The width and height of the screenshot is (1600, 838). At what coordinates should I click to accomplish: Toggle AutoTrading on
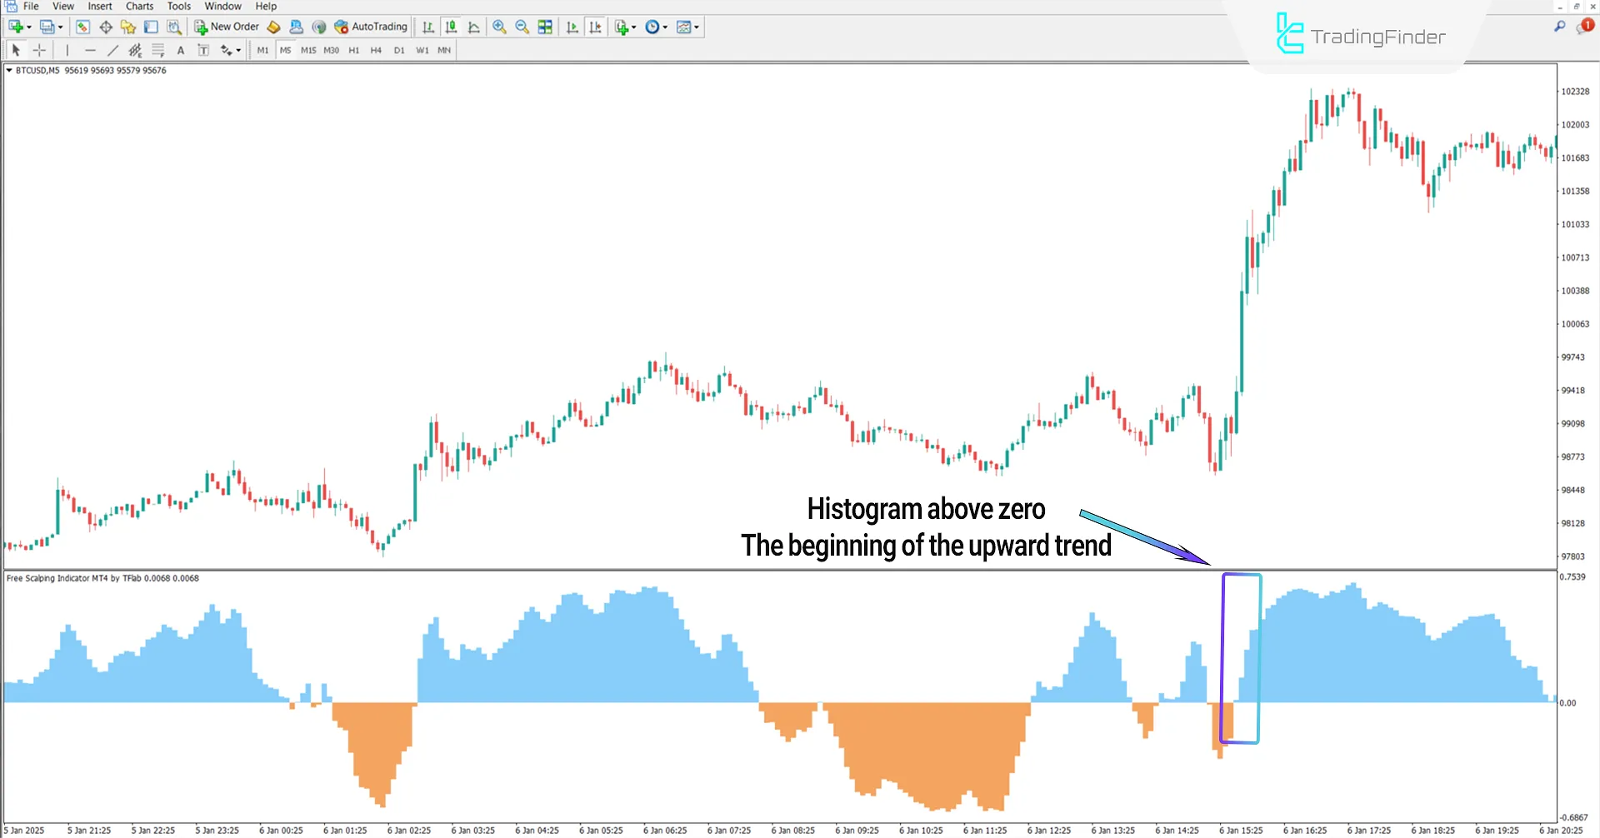[x=370, y=27]
